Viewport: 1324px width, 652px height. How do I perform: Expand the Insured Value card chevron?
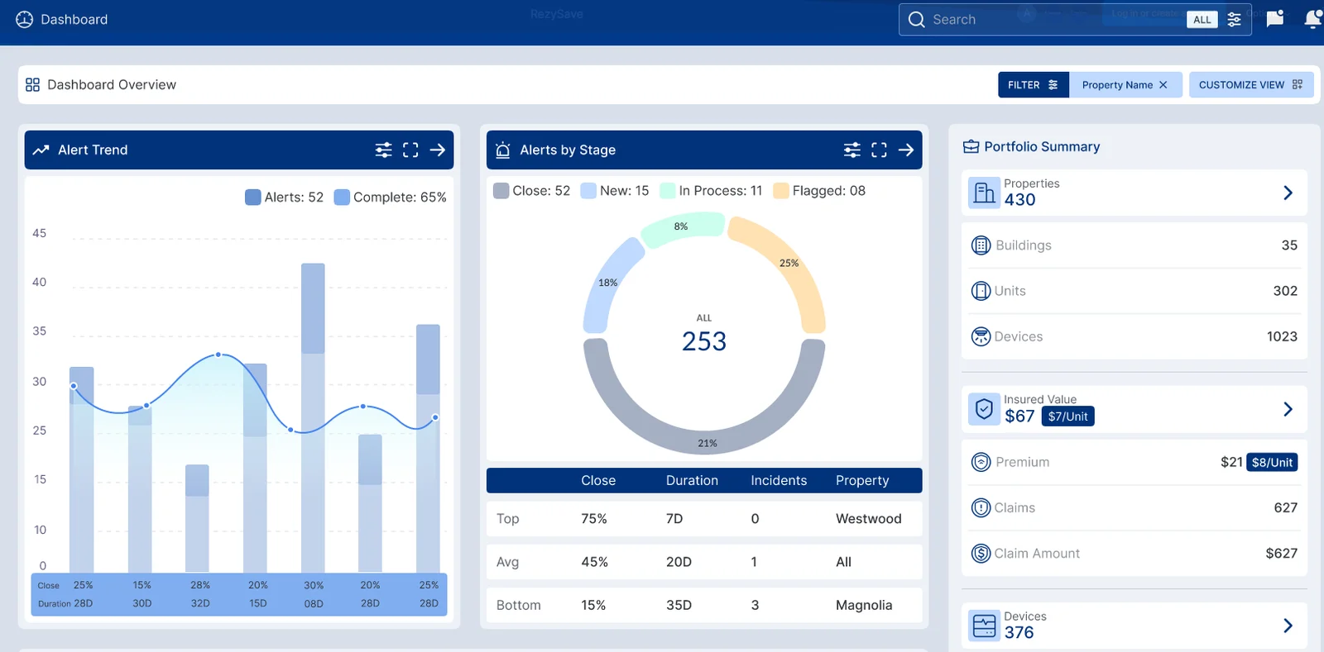[1288, 409]
